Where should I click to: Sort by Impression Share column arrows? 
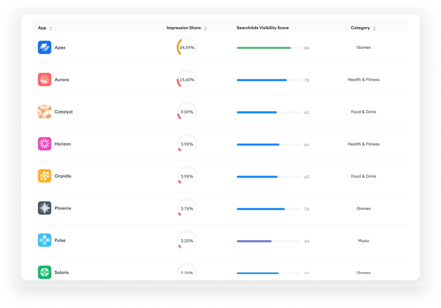point(205,28)
